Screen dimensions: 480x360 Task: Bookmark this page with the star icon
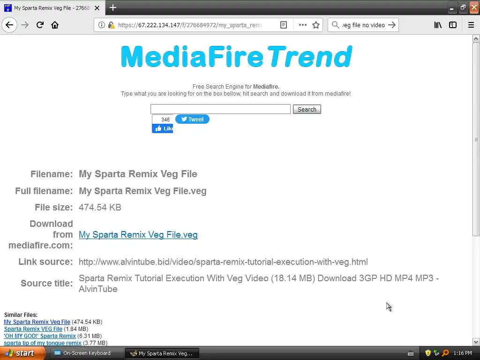316,25
